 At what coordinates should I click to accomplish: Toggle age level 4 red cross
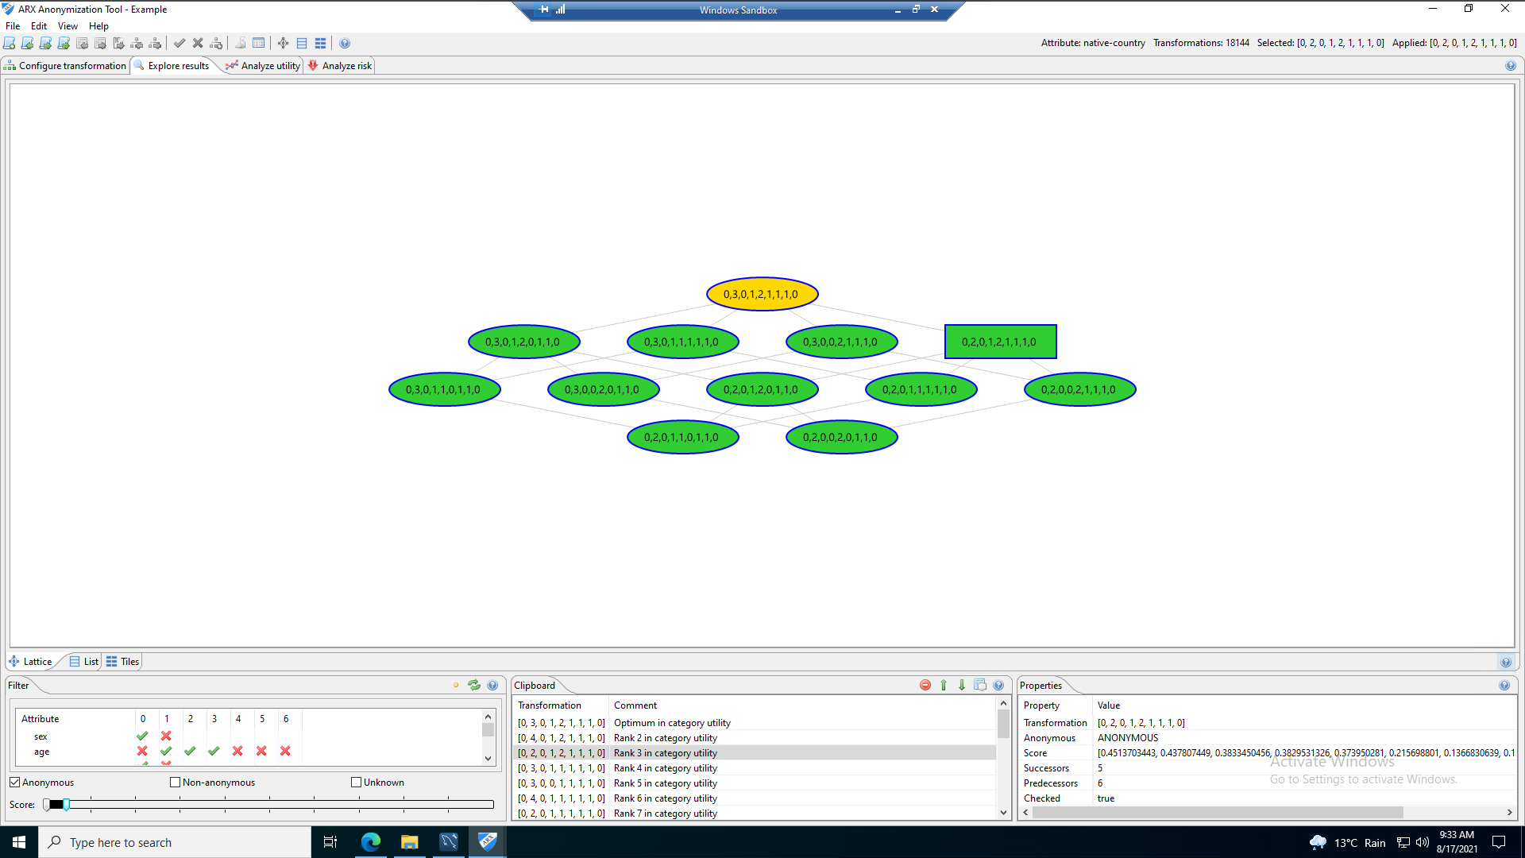click(237, 751)
